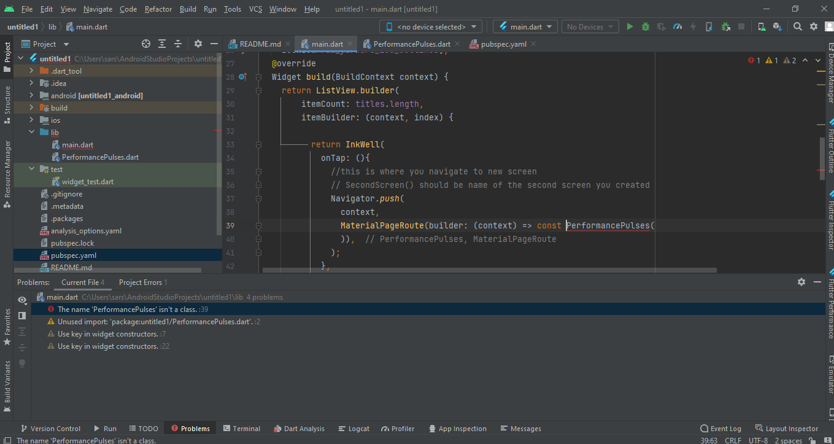Go to next highlighted error arrow
The width and height of the screenshot is (834, 444).
819,60
